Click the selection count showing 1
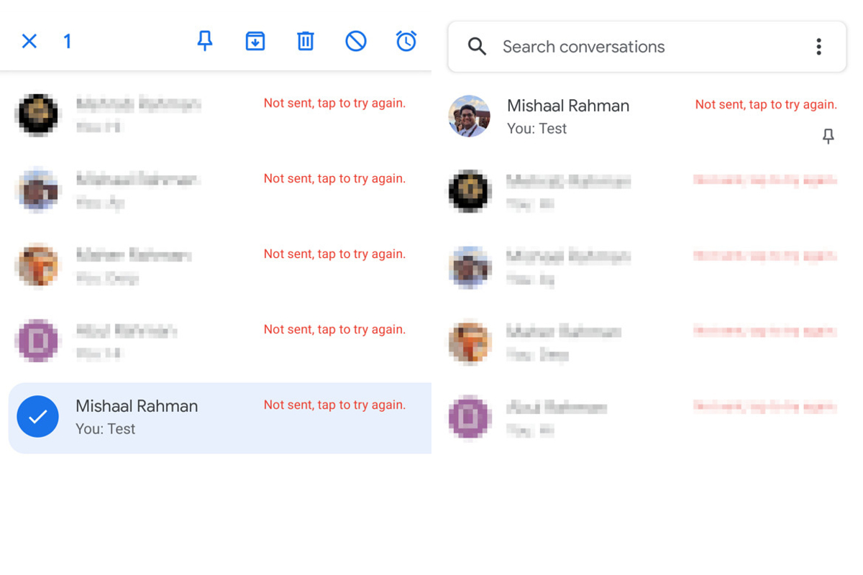This screenshot has height=575, width=863. coord(67,41)
